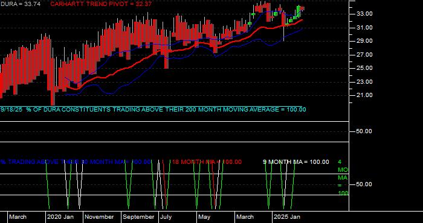Select the September date marker

[x=138, y=217]
